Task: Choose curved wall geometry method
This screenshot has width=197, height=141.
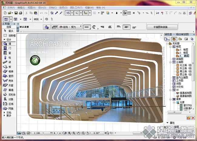Action: tap(94, 27)
